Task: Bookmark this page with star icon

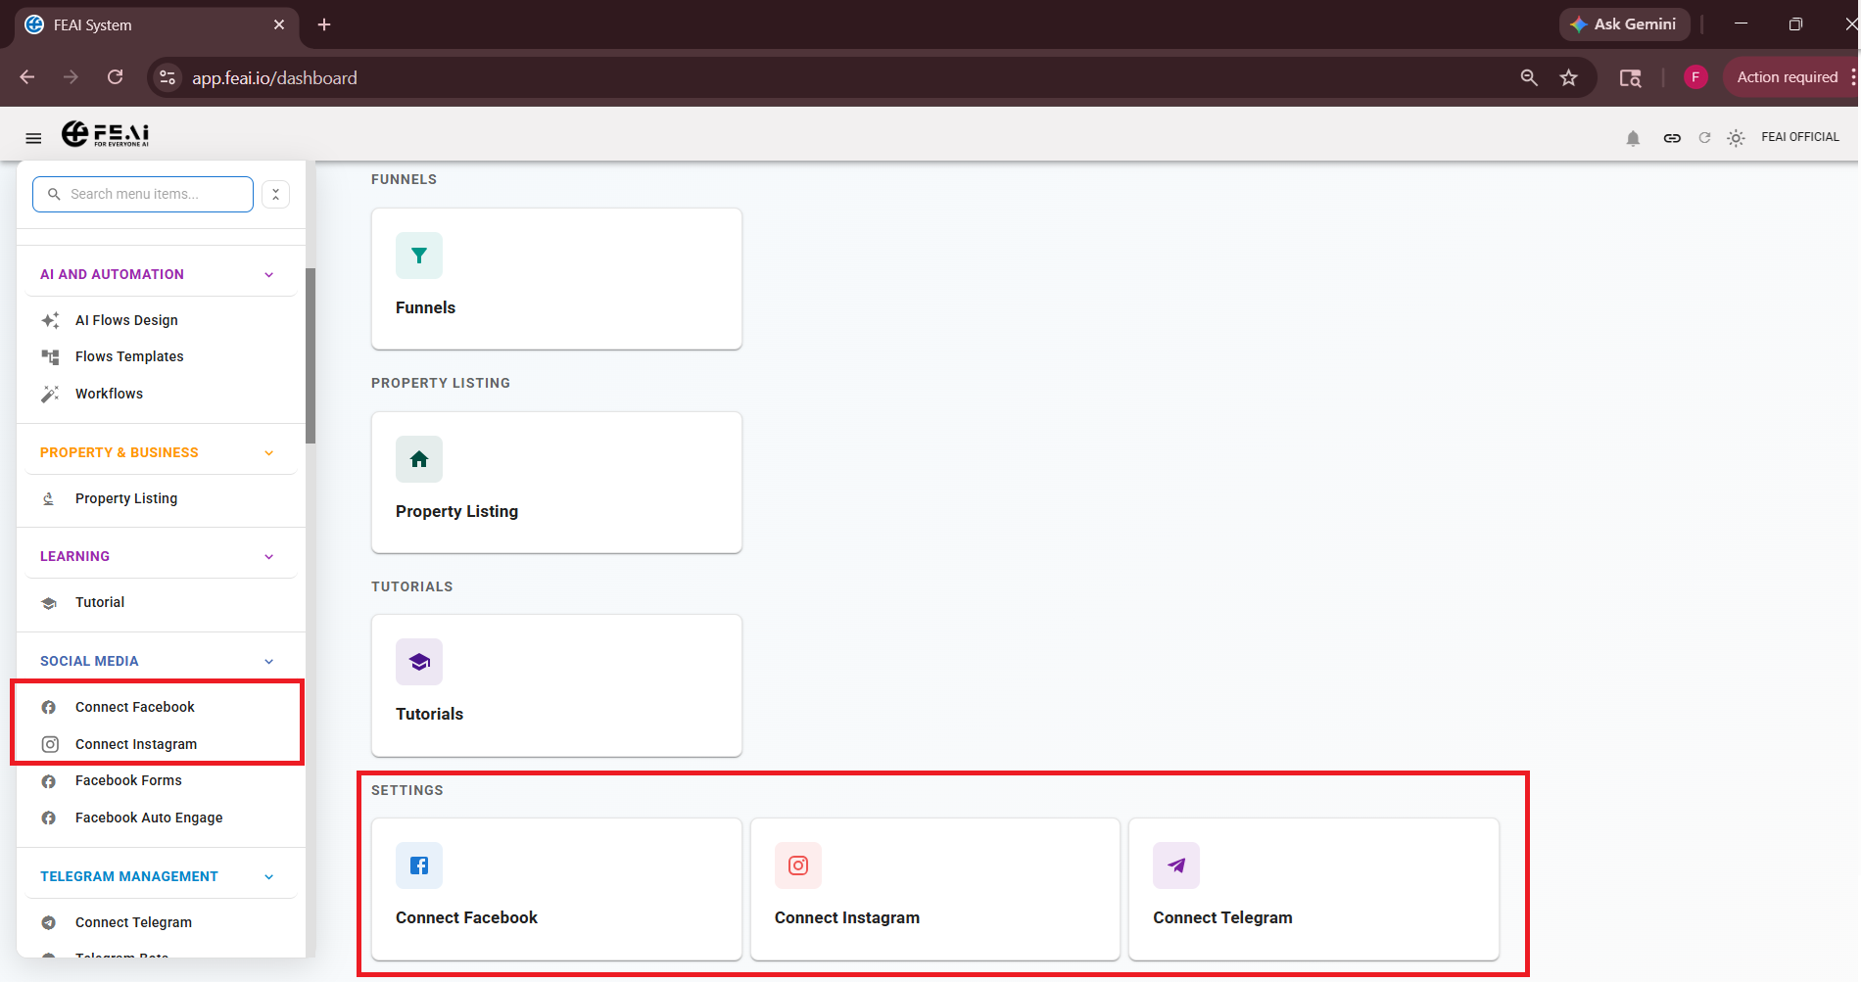Action: (x=1569, y=77)
